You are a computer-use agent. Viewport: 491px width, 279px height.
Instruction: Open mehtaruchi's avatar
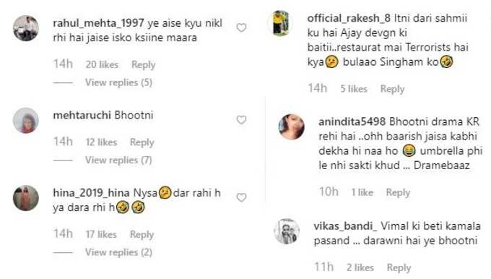coord(26,121)
